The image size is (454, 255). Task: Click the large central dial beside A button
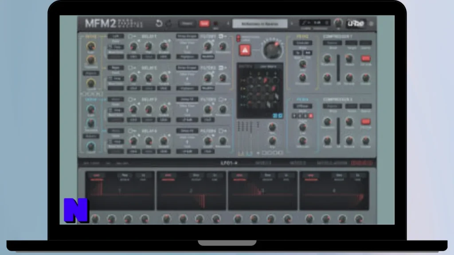[x=272, y=49]
